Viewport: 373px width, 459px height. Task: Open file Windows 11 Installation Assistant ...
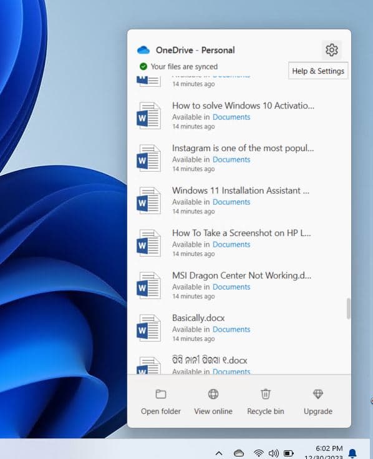[241, 190]
